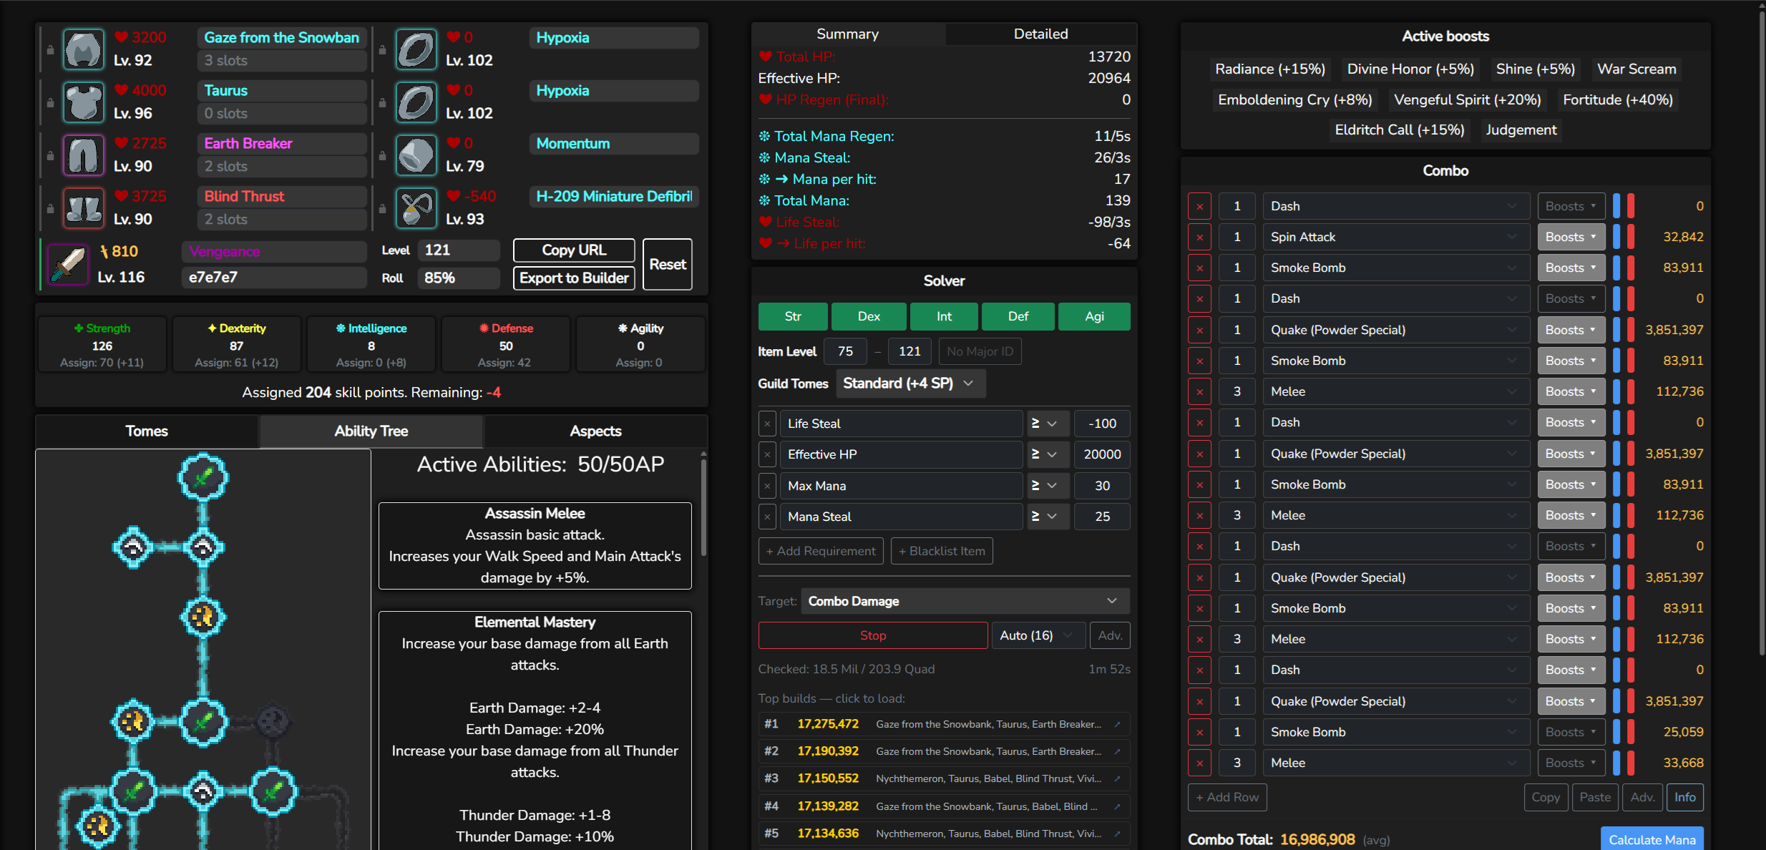The height and width of the screenshot is (850, 1766).
Task: Open the Auto (16) threads dropdown
Action: click(1037, 635)
